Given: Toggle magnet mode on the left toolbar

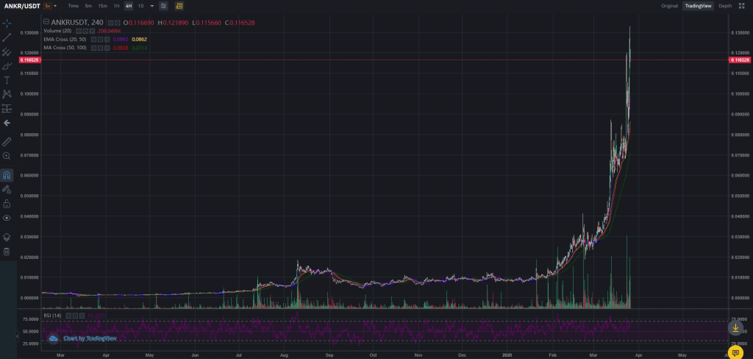Looking at the screenshot, I should [7, 176].
